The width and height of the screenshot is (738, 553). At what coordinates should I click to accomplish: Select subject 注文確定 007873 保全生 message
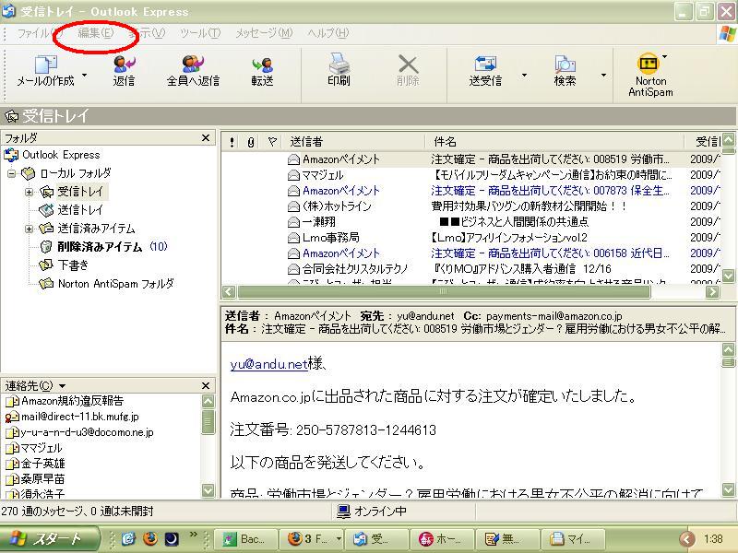(550, 191)
